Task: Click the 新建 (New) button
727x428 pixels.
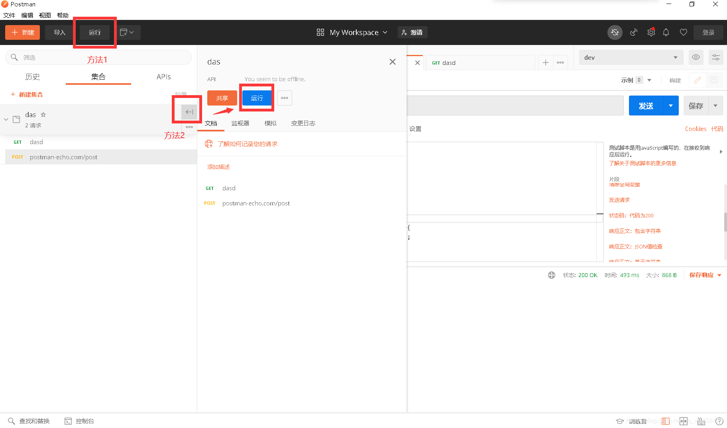Action: point(23,32)
